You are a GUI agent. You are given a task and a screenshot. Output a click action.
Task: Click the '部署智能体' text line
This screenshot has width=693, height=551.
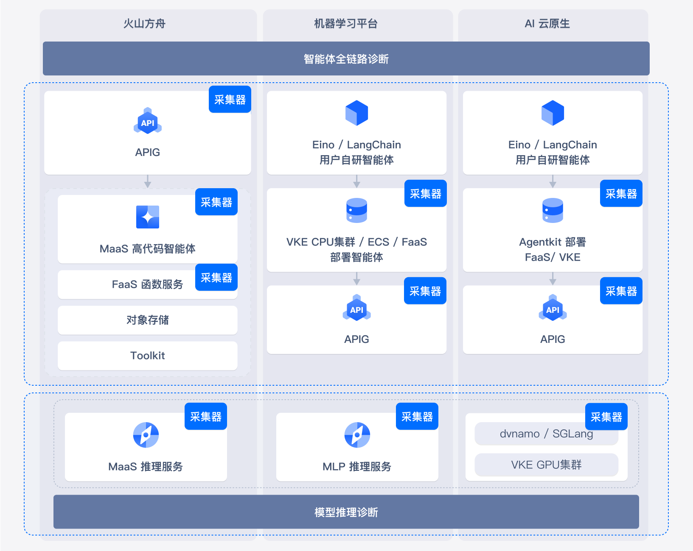tap(356, 257)
